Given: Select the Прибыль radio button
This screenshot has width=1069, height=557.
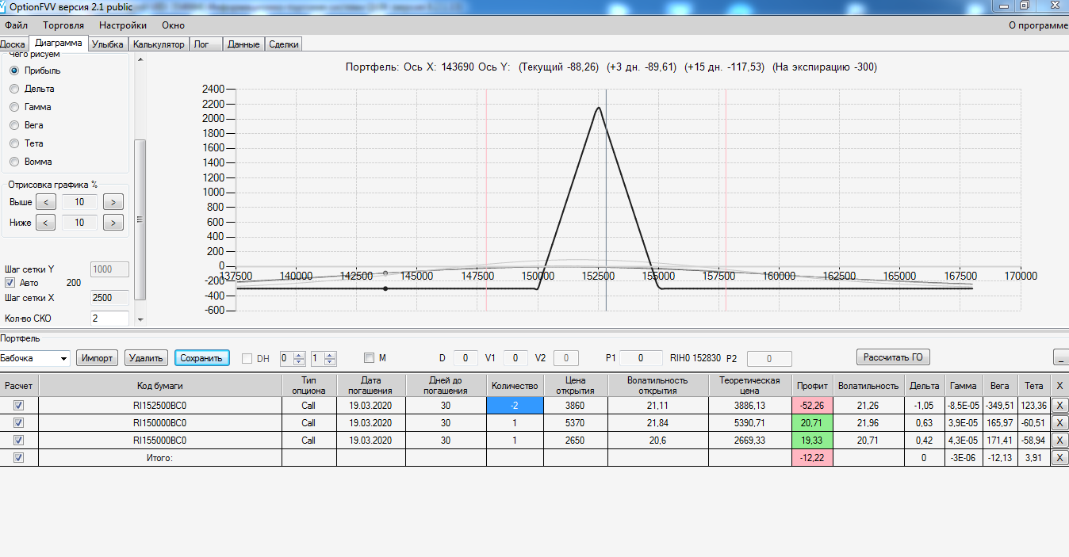Looking at the screenshot, I should point(14,71).
